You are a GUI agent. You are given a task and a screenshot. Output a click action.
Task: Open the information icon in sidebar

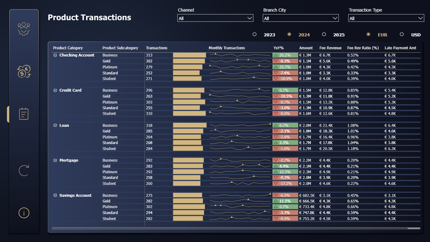[24, 213]
